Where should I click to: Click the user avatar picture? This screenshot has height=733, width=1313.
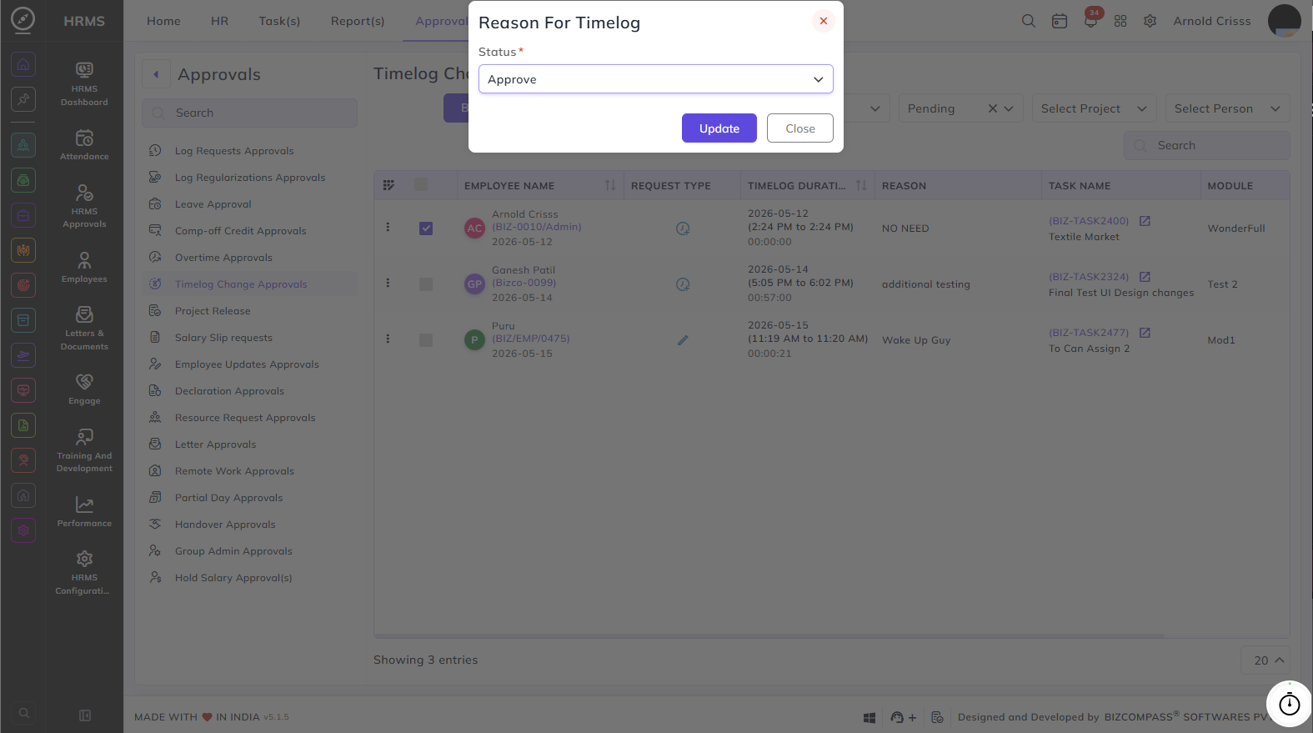(x=1284, y=21)
